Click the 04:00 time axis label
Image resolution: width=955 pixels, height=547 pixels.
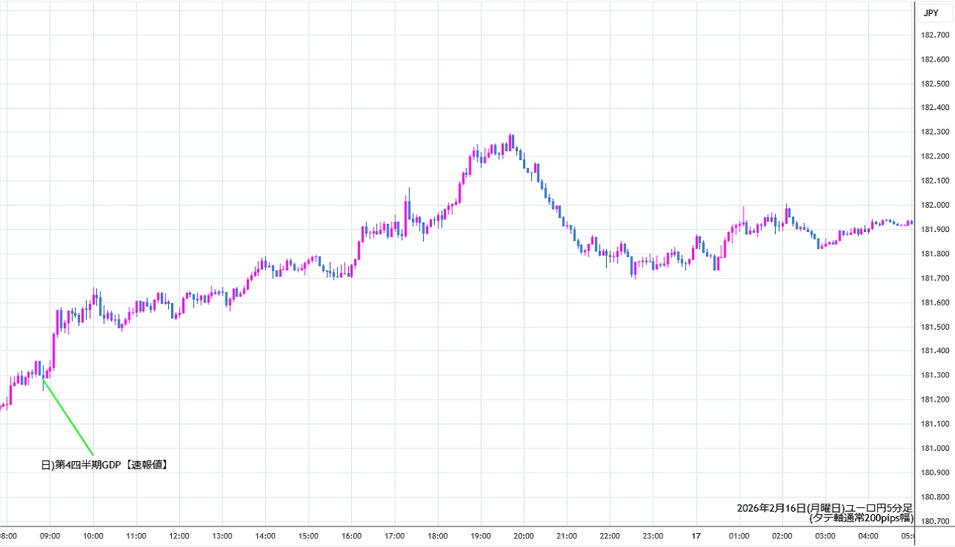(868, 536)
